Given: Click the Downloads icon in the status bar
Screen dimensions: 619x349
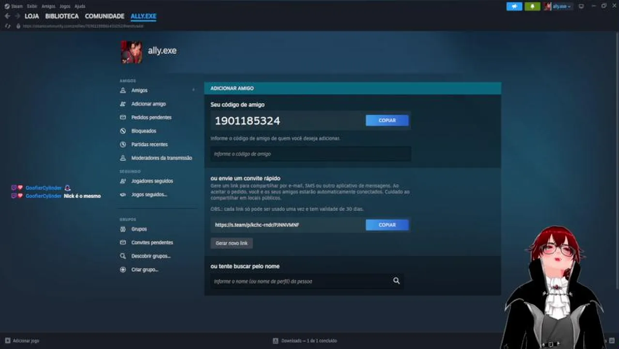Looking at the screenshot, I should coord(276,341).
